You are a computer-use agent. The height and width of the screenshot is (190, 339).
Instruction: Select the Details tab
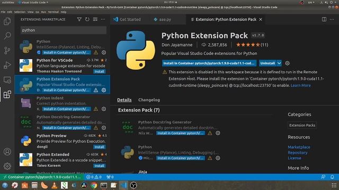click(x=124, y=100)
